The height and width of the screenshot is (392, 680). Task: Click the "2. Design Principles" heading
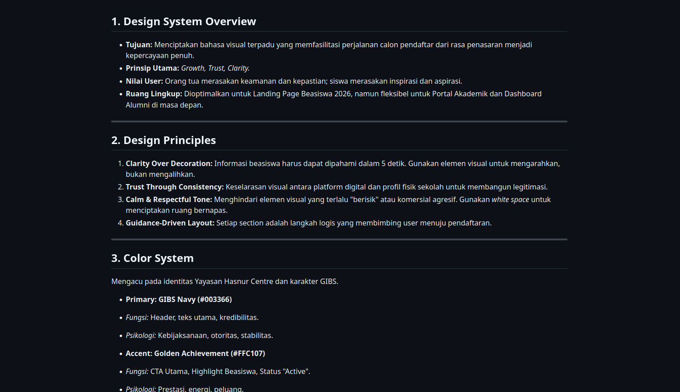tap(163, 140)
